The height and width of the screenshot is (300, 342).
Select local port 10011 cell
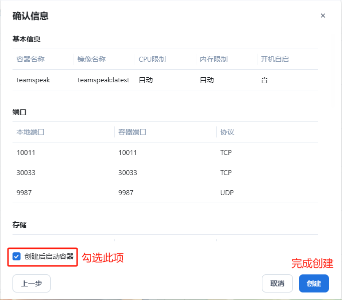[x=26, y=153]
